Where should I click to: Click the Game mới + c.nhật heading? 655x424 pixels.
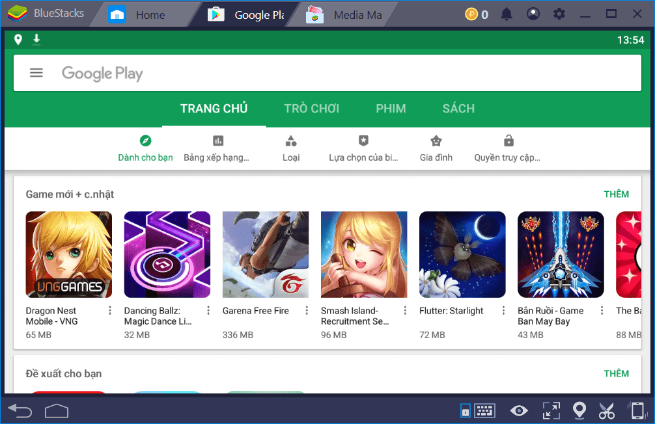pos(70,194)
